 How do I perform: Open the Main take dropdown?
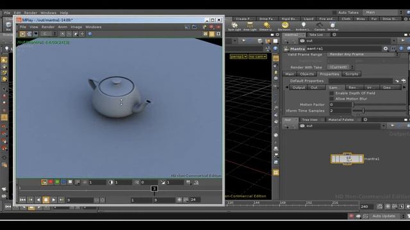point(383,13)
